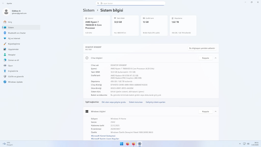Click the Ağ ve internet wifi icon

[5, 38]
